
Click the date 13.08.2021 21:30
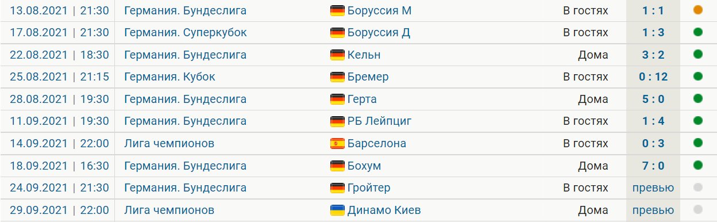pyautogui.click(x=59, y=10)
